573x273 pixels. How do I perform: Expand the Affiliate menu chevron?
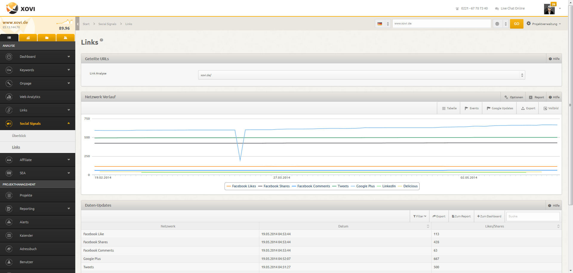click(69, 160)
